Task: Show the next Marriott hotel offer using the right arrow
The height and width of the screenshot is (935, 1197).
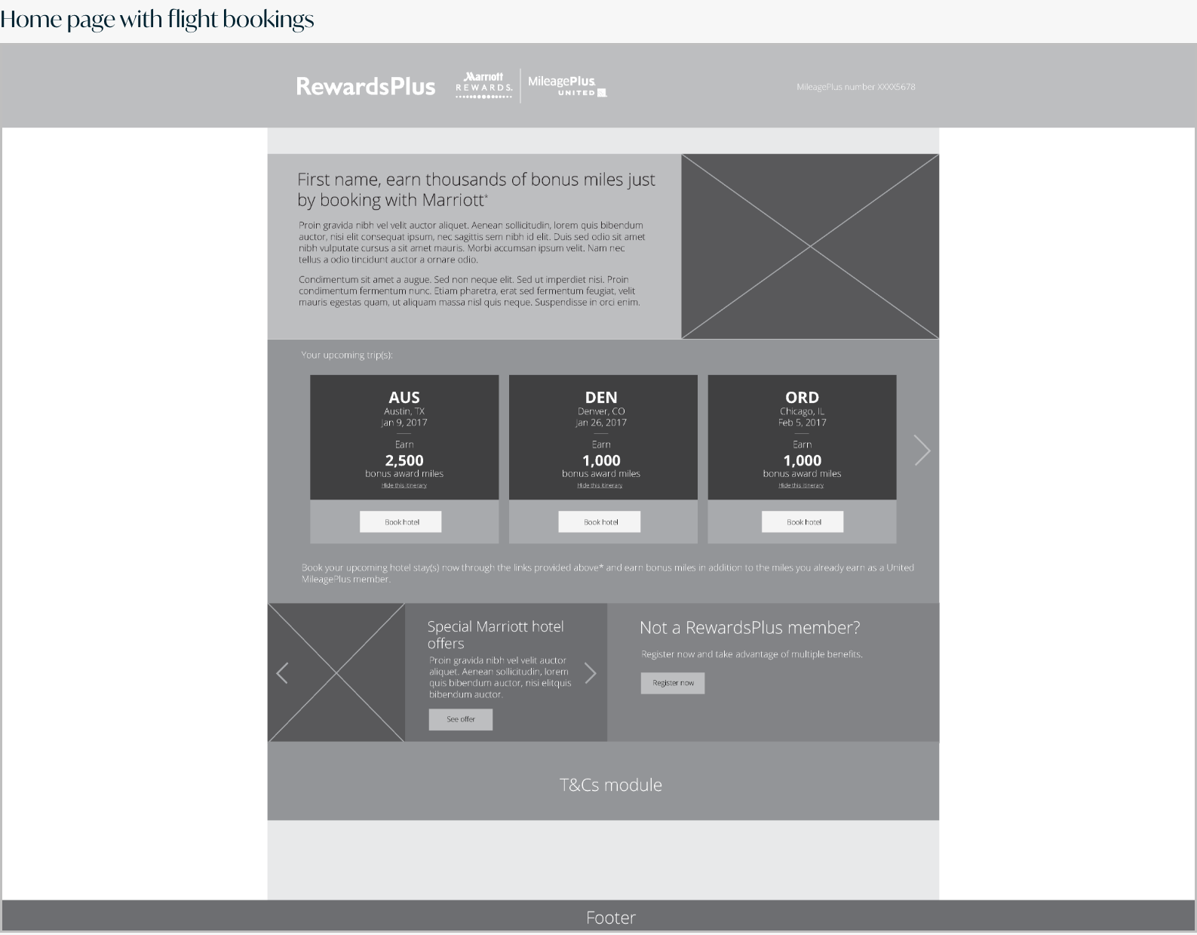Action: (591, 672)
